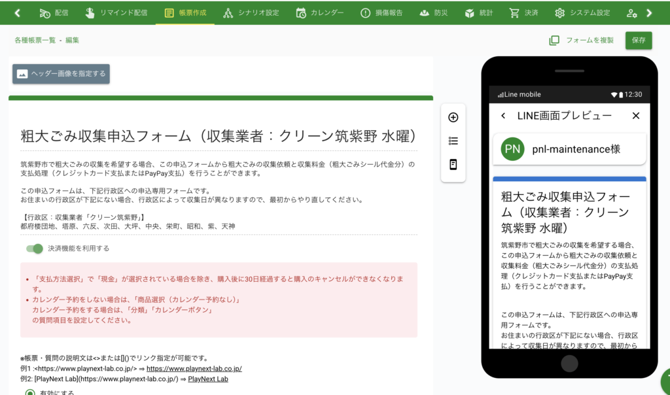Open the 決済 tab
The height and width of the screenshot is (395, 670).
click(x=523, y=13)
